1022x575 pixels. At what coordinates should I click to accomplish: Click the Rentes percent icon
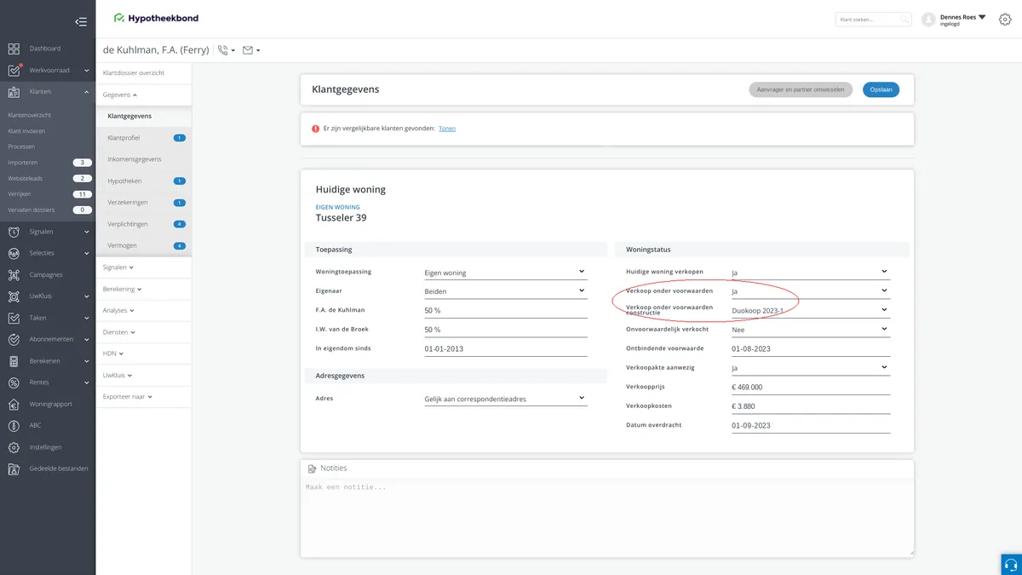click(x=14, y=382)
